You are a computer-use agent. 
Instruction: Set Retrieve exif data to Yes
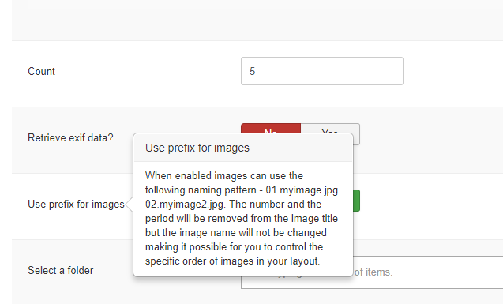click(x=330, y=128)
